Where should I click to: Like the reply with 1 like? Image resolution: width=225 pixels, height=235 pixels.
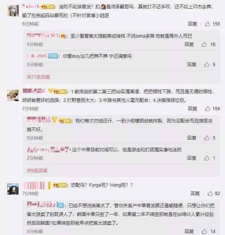[x=207, y=158]
